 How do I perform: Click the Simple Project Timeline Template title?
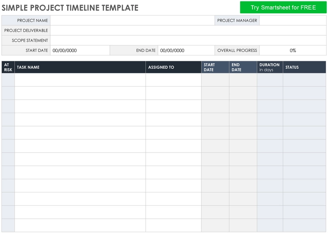click(x=70, y=8)
